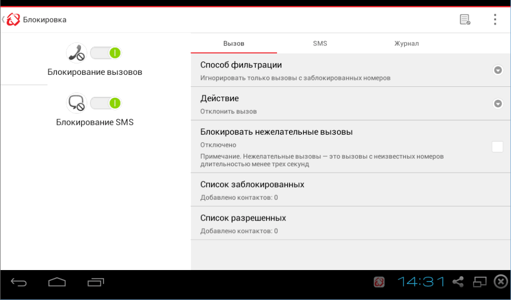Open the Журнал tab
This screenshot has height=300, width=511.
(407, 43)
